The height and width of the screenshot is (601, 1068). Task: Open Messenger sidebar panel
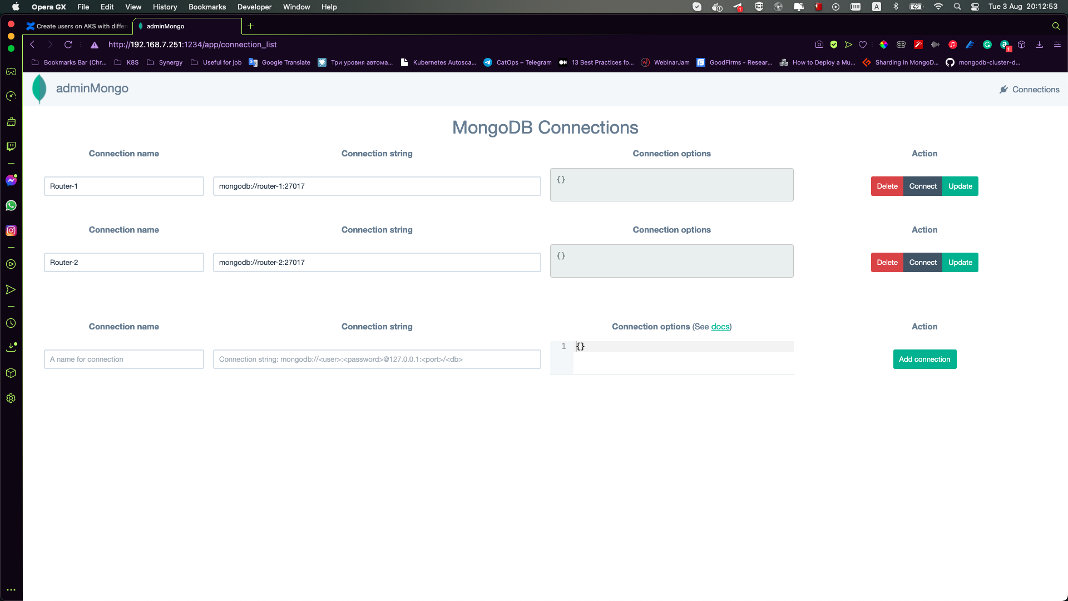tap(11, 180)
